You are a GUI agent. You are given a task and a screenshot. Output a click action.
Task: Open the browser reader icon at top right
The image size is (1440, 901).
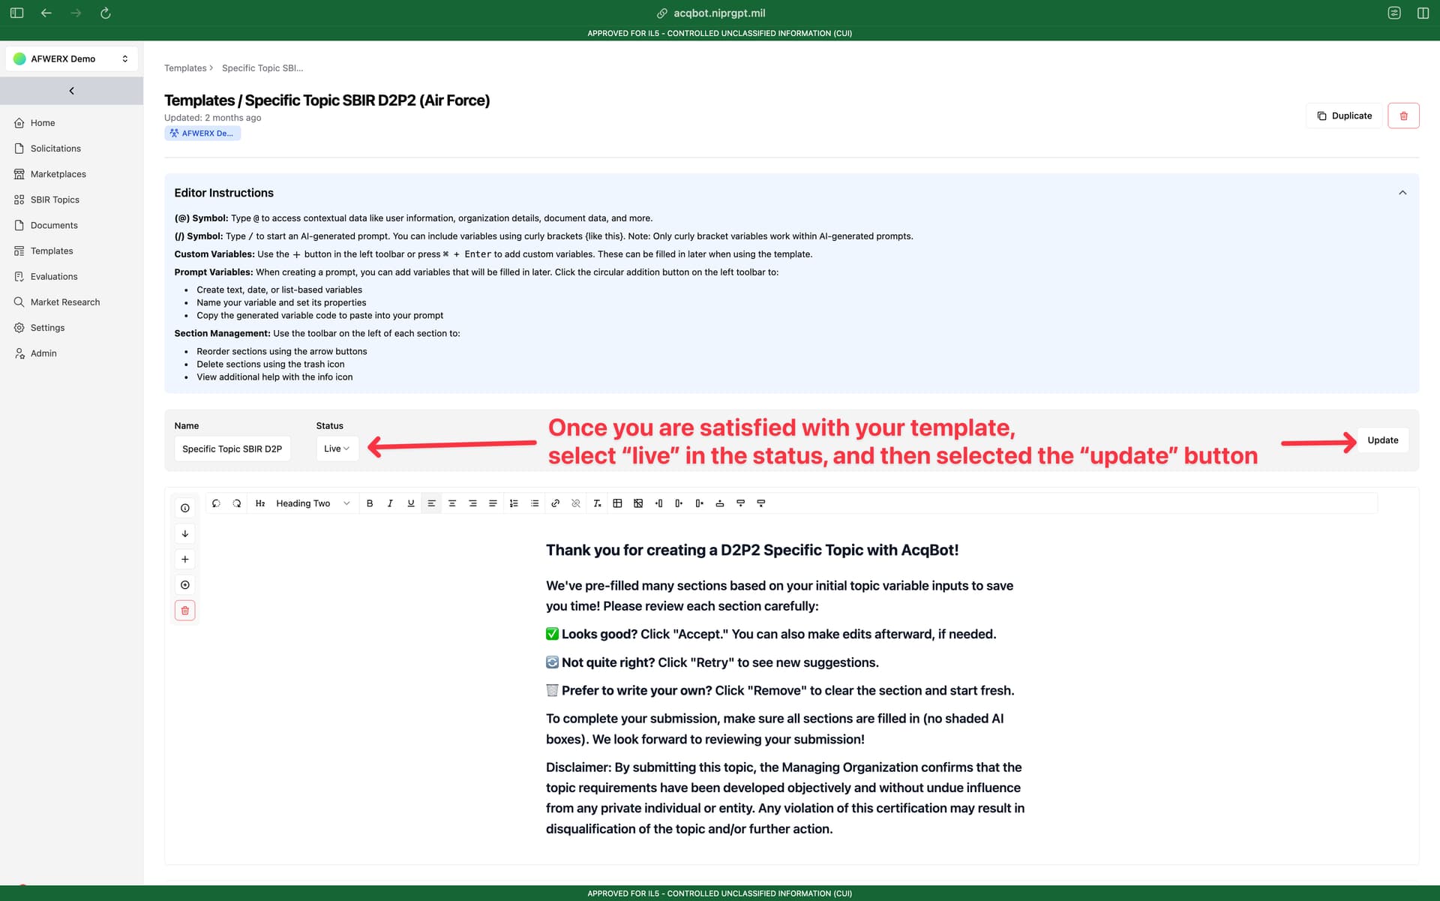pos(1394,13)
